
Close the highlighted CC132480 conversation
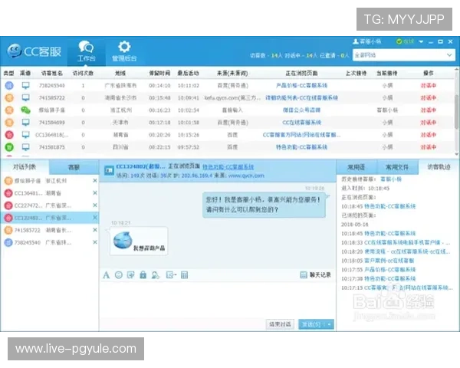tap(95, 218)
